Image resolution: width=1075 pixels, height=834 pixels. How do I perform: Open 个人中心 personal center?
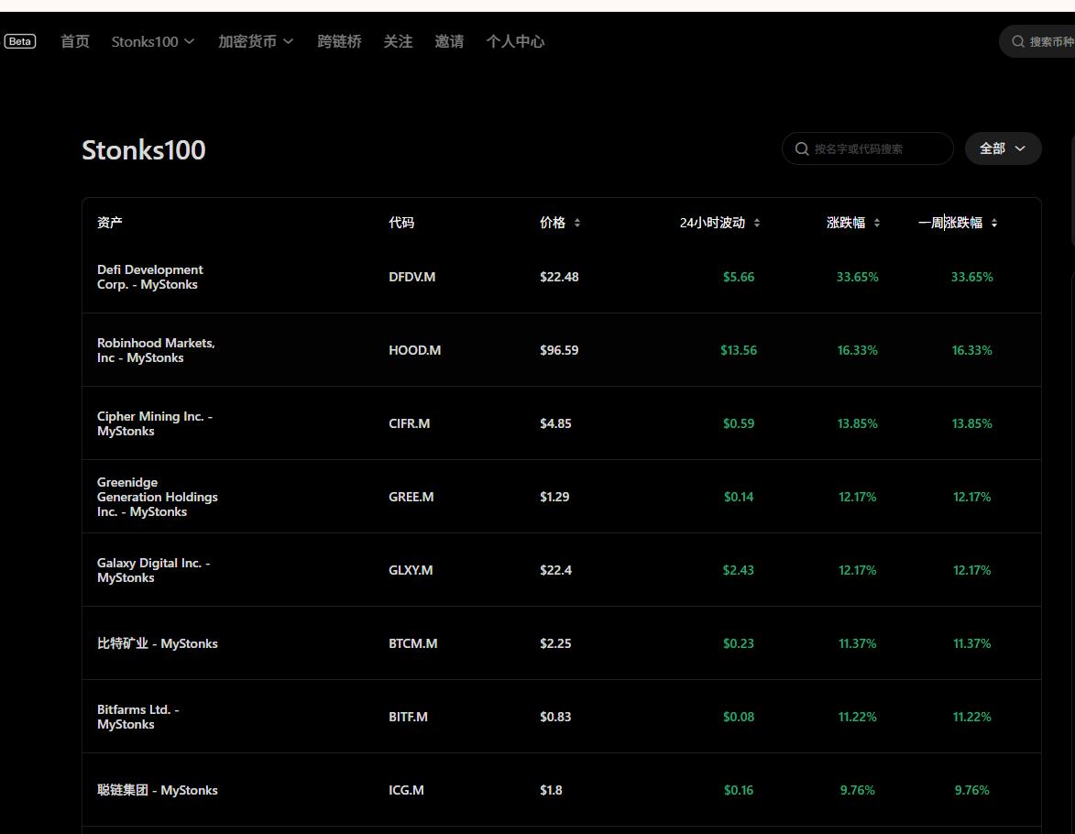click(x=515, y=42)
